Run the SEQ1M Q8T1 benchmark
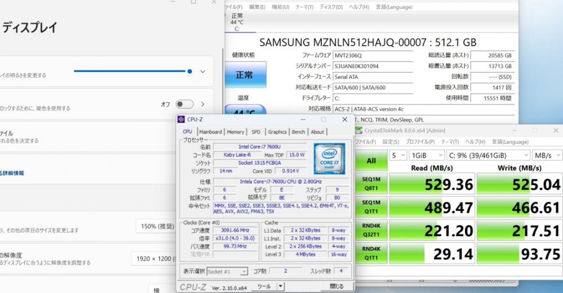563x293 pixels. [371, 183]
